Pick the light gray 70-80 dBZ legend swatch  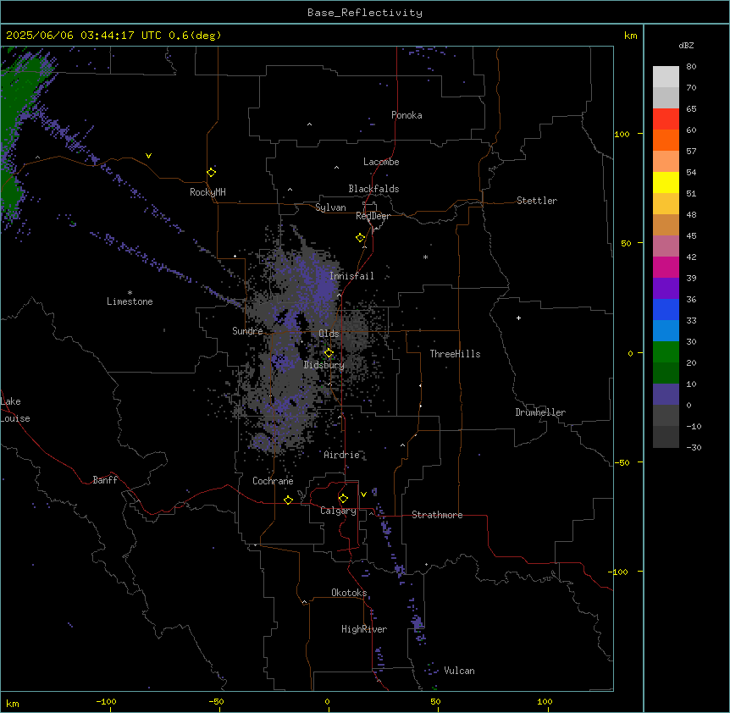tap(666, 77)
